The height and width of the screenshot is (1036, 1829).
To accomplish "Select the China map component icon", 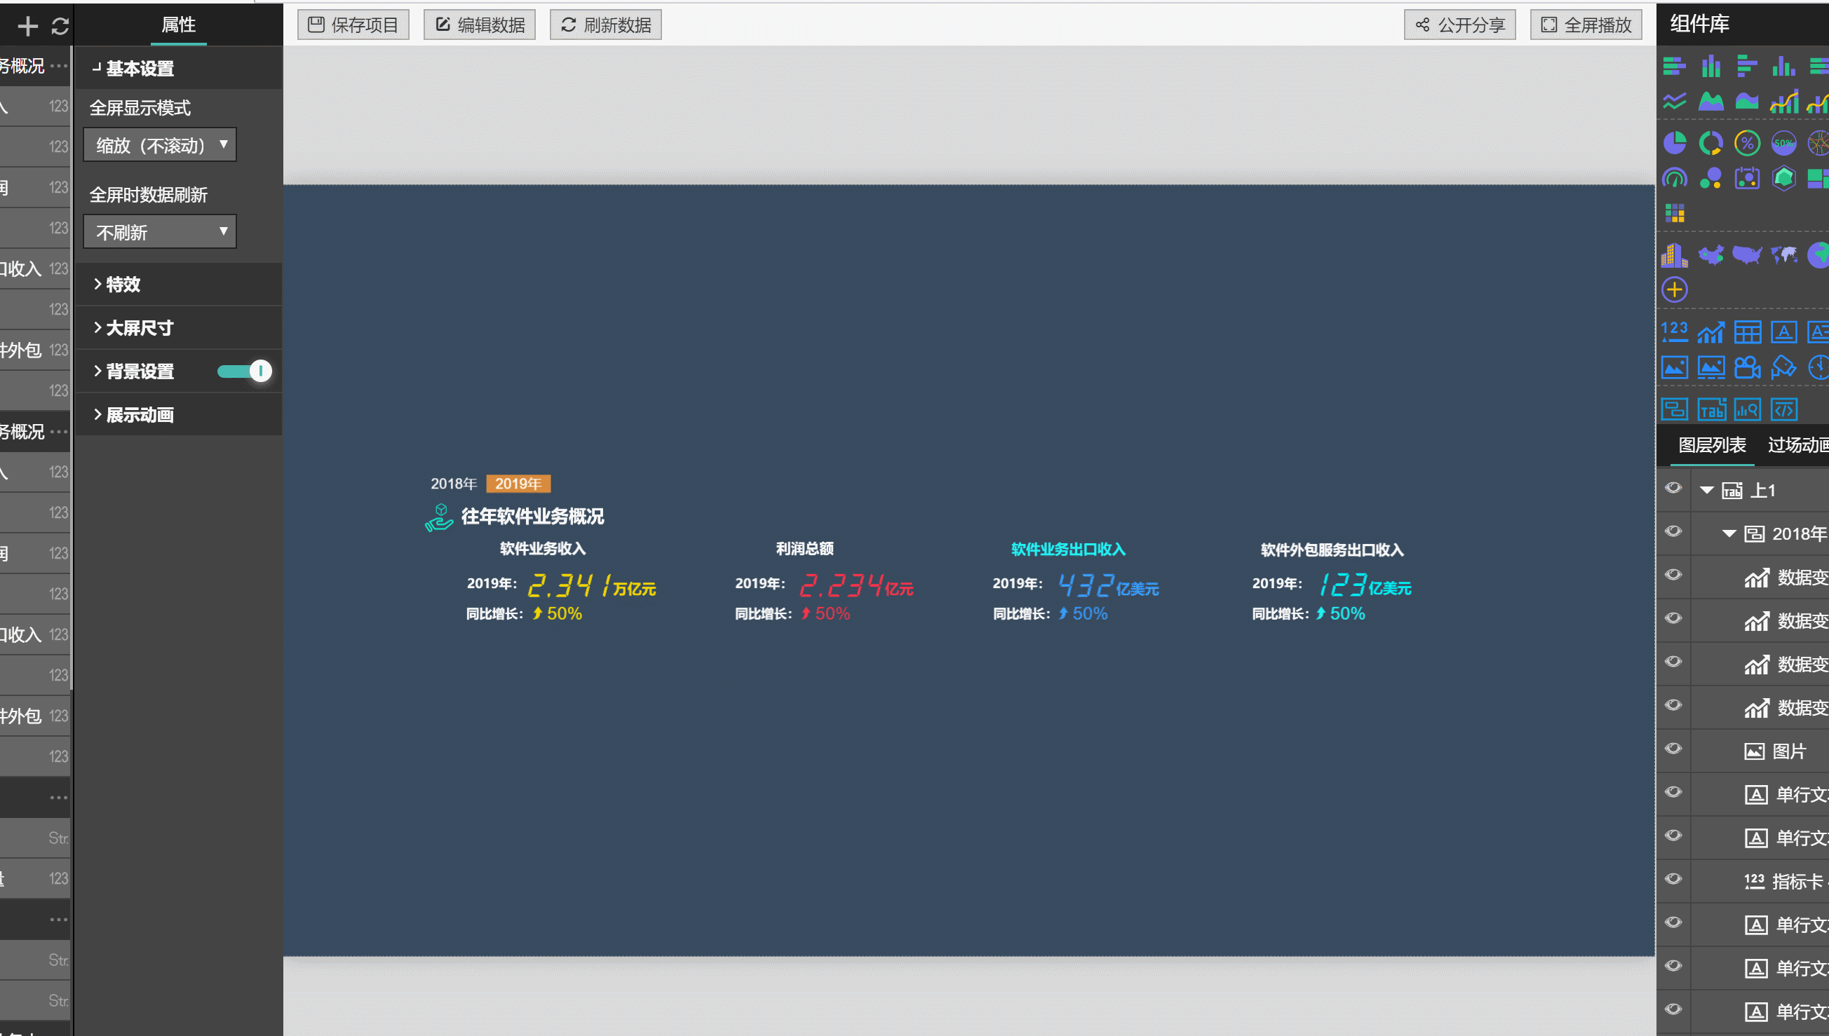I will click(1710, 254).
